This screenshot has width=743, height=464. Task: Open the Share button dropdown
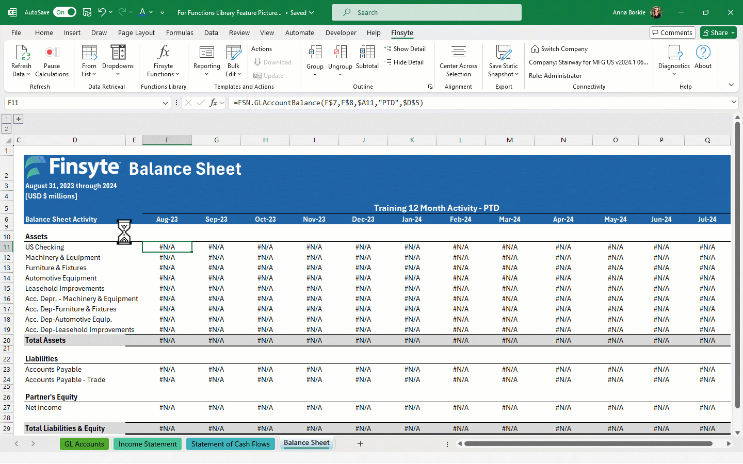point(733,32)
